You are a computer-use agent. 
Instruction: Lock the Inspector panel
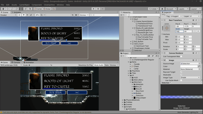(198, 12)
